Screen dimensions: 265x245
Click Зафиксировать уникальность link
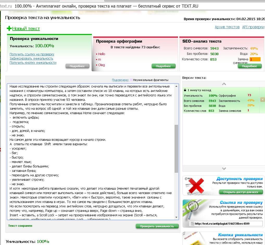[x=31, y=58]
